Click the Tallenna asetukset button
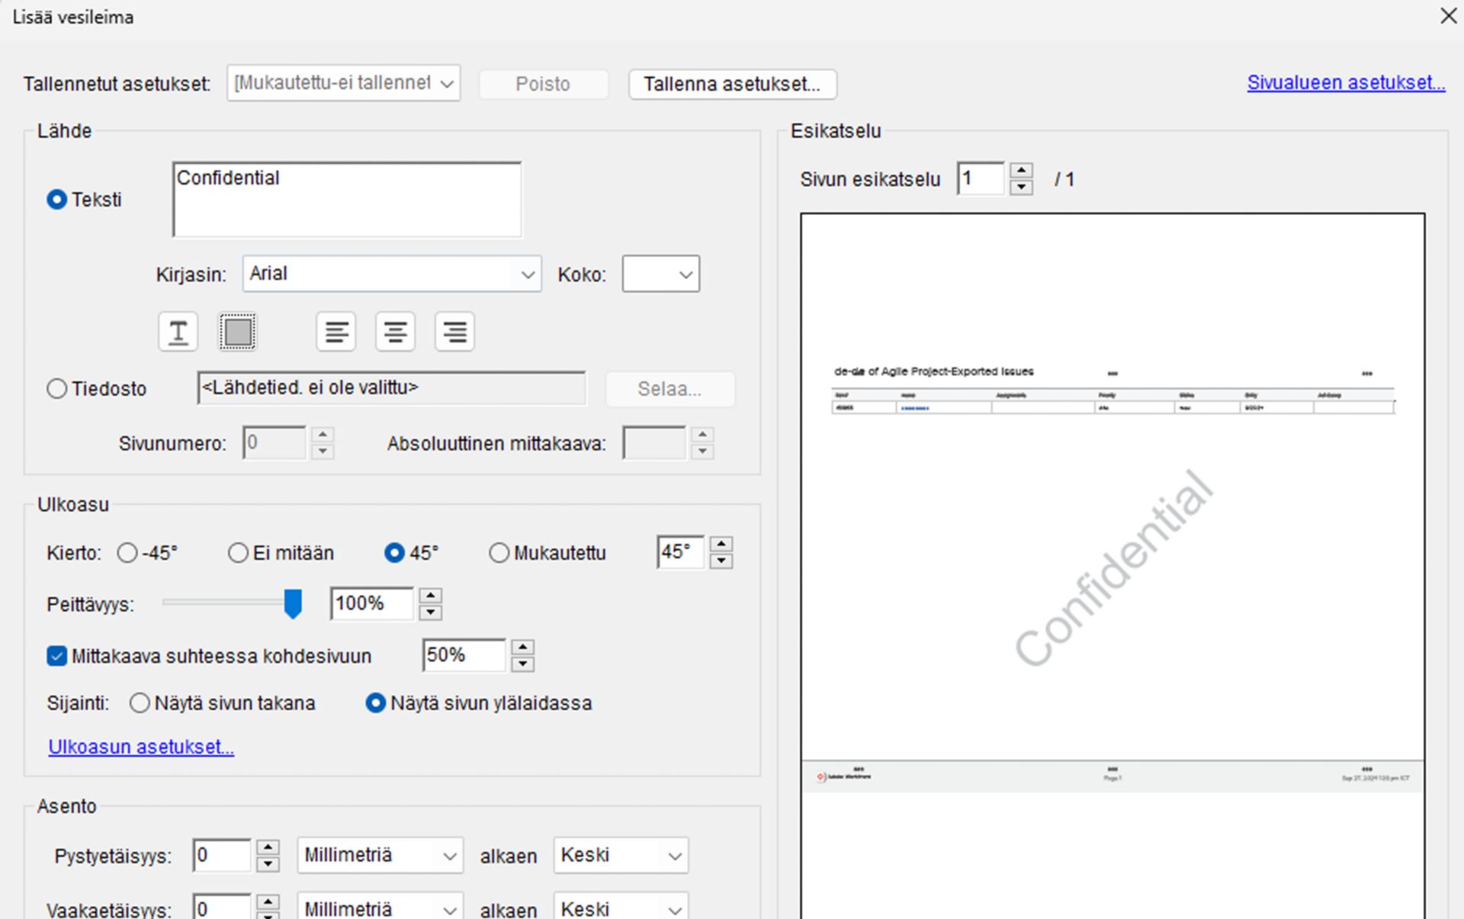This screenshot has height=919, width=1464. [x=732, y=84]
